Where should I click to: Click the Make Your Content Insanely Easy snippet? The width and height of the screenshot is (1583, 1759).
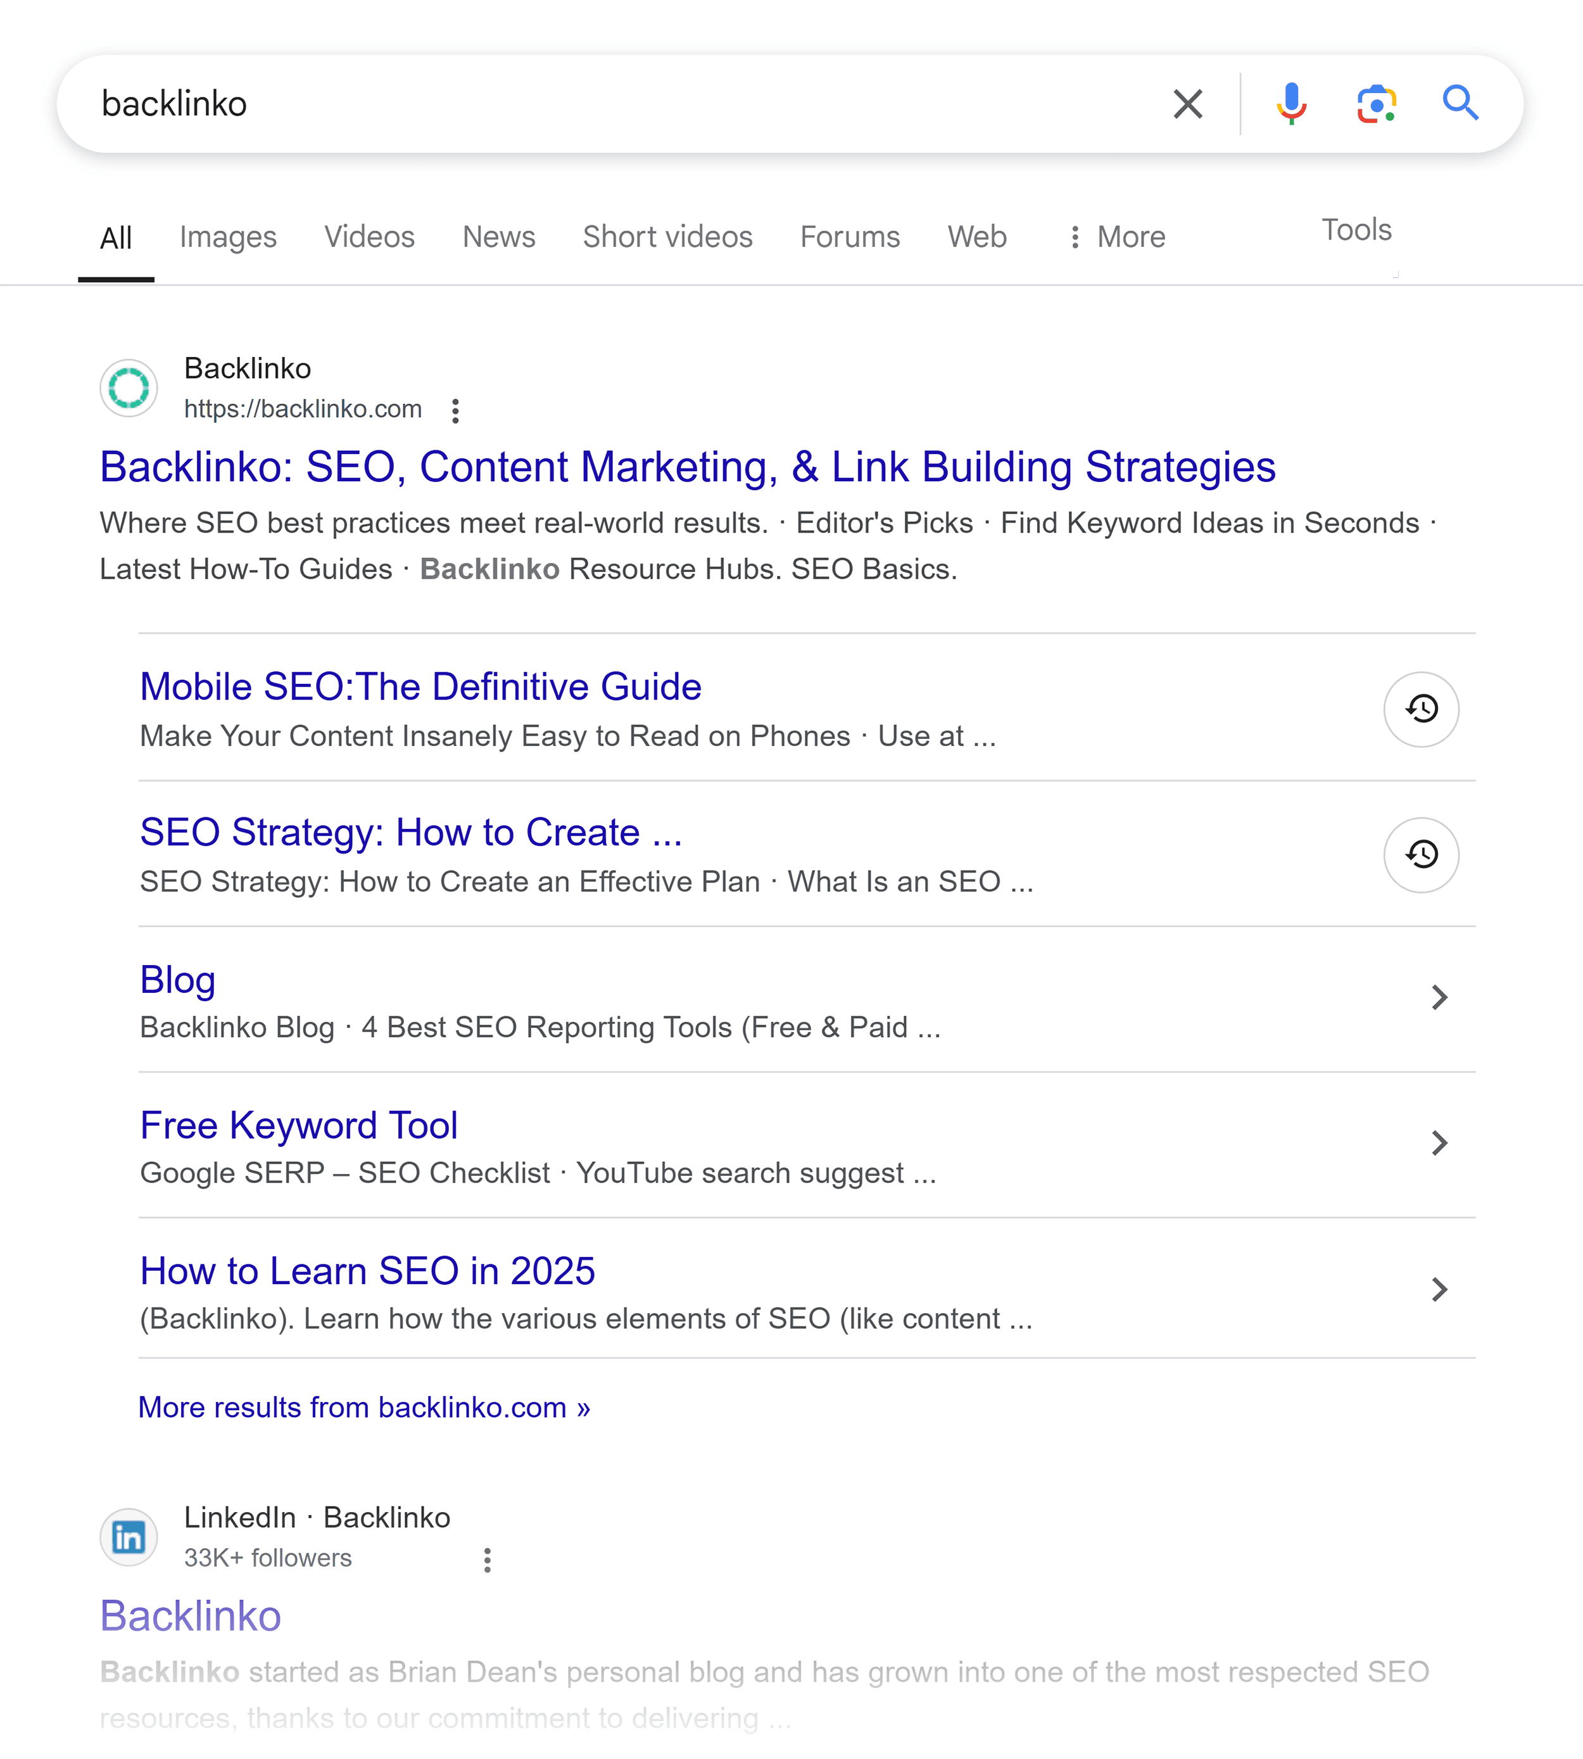[x=568, y=737]
